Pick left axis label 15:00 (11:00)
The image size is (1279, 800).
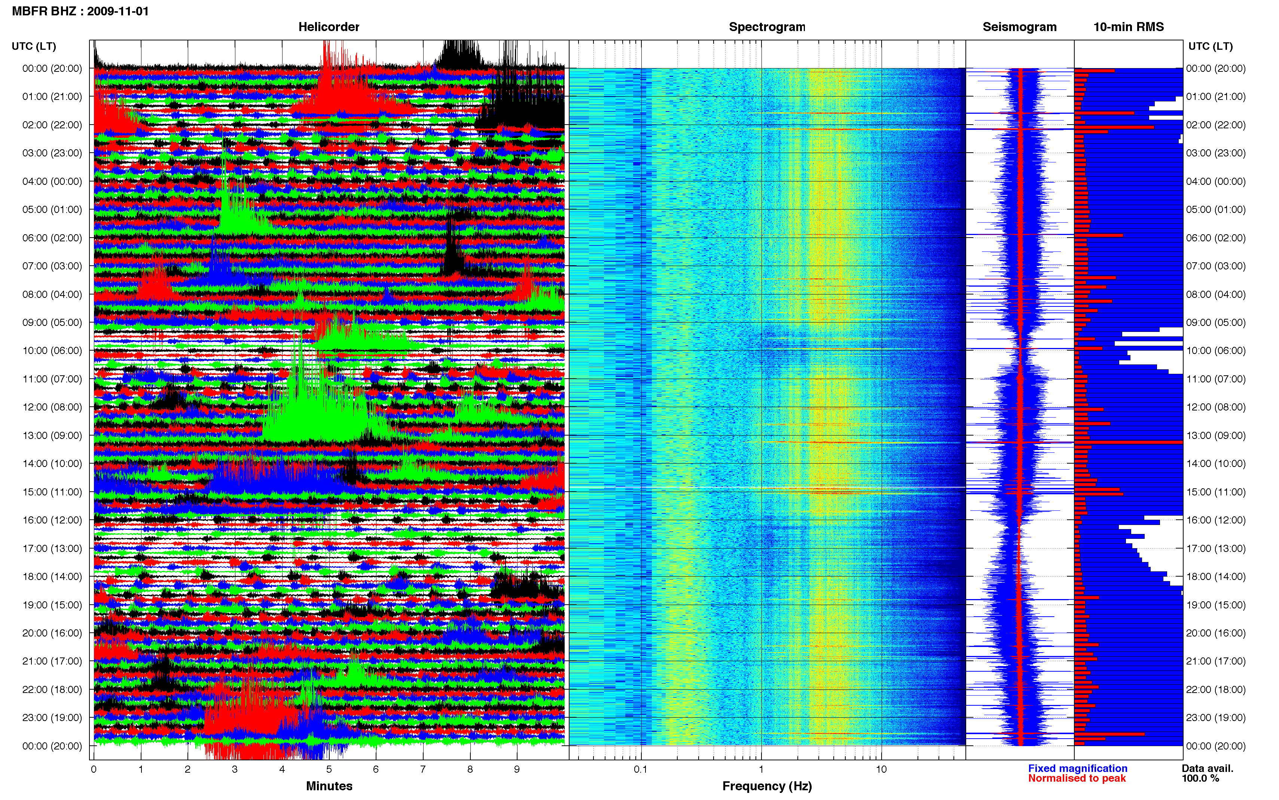52,492
